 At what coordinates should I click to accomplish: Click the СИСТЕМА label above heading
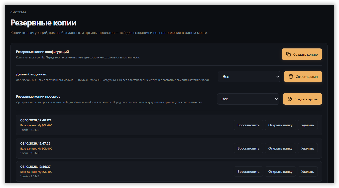tap(18, 12)
